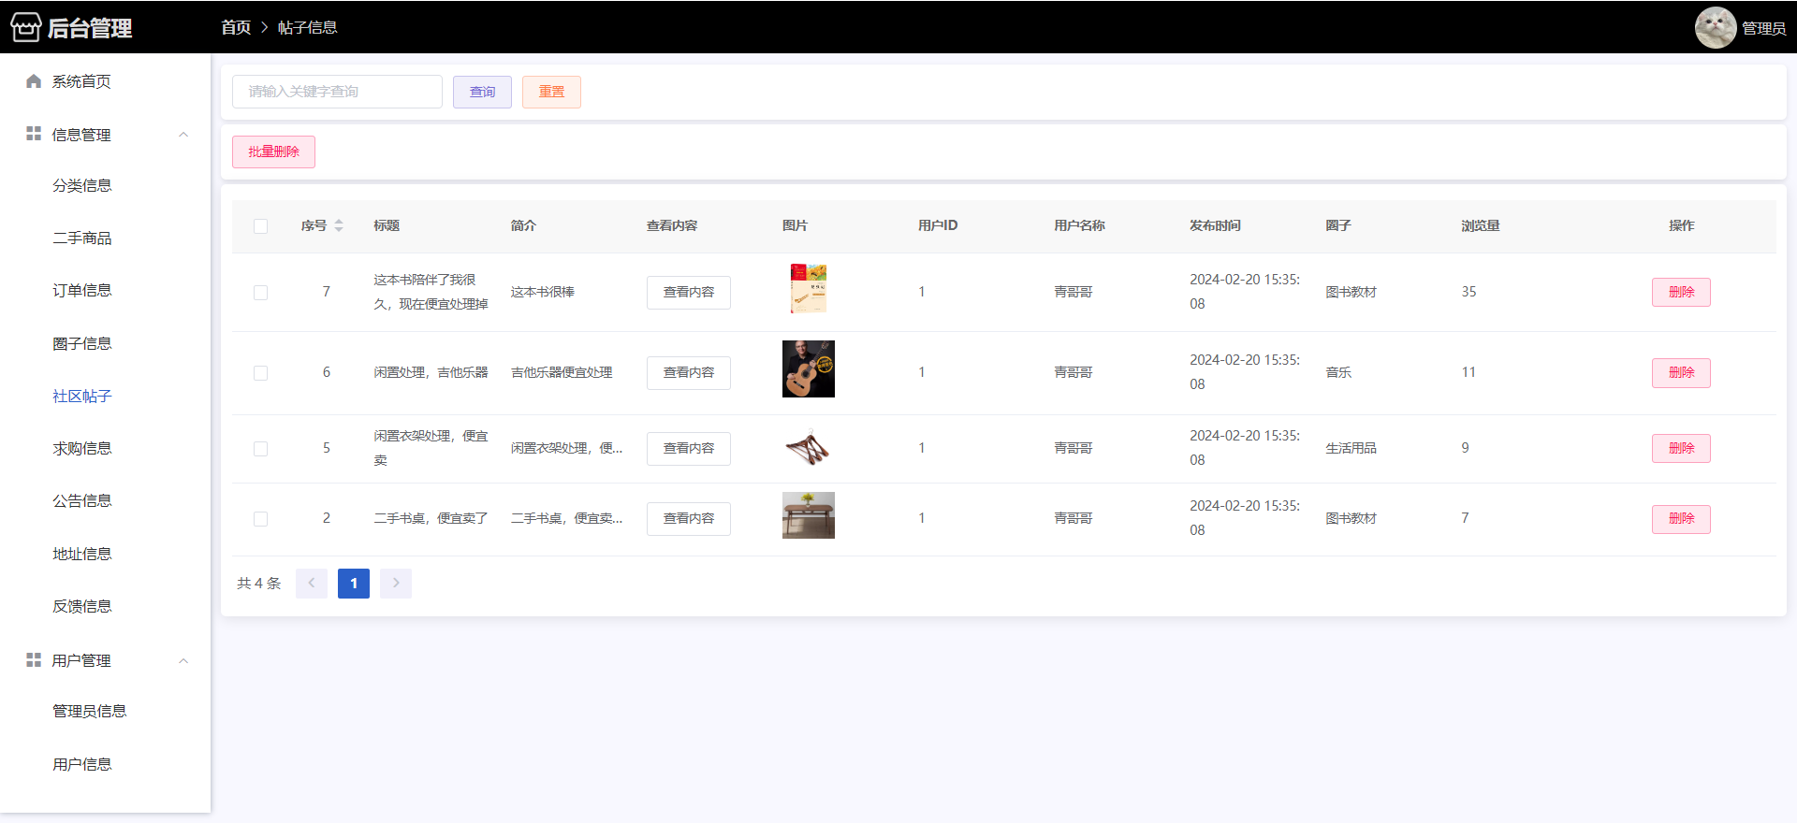Click the breadcrumb separator chevron
The width and height of the screenshot is (1797, 823).
click(265, 28)
